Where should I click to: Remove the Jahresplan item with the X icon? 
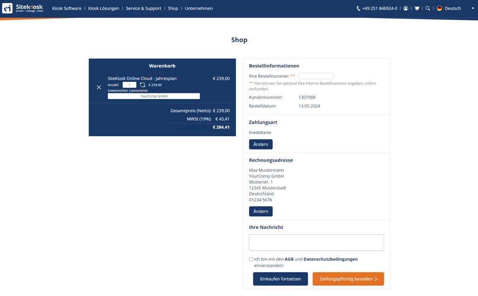pyautogui.click(x=98, y=87)
